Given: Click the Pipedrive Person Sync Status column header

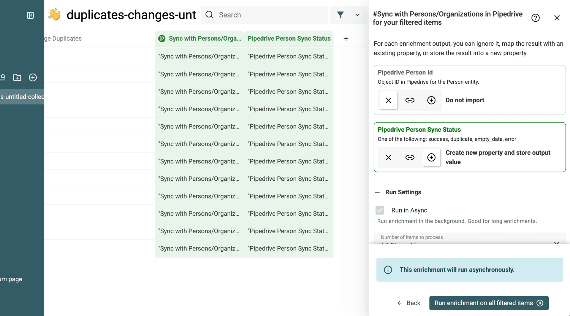Looking at the screenshot, I should (289, 39).
